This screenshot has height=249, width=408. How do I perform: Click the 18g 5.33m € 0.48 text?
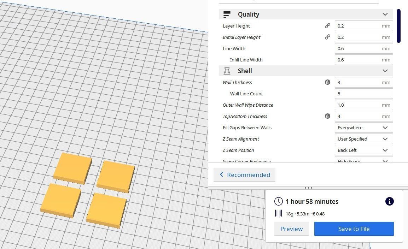point(305,214)
